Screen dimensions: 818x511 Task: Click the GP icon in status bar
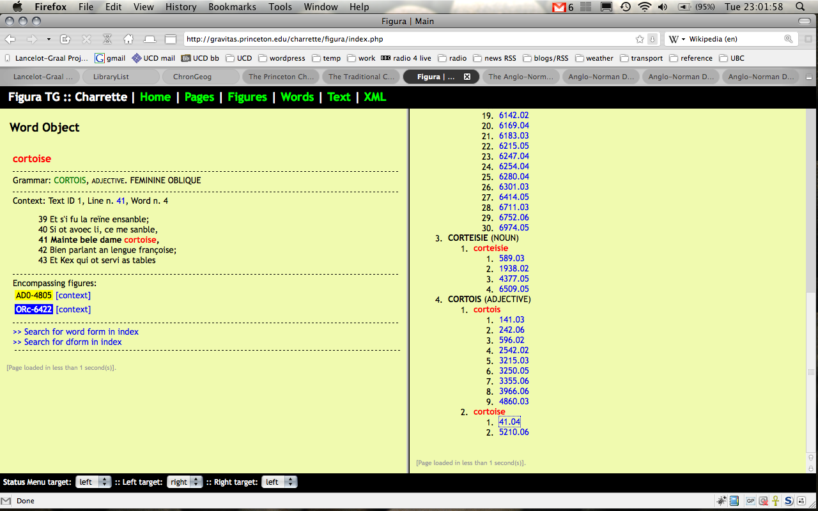(750, 501)
